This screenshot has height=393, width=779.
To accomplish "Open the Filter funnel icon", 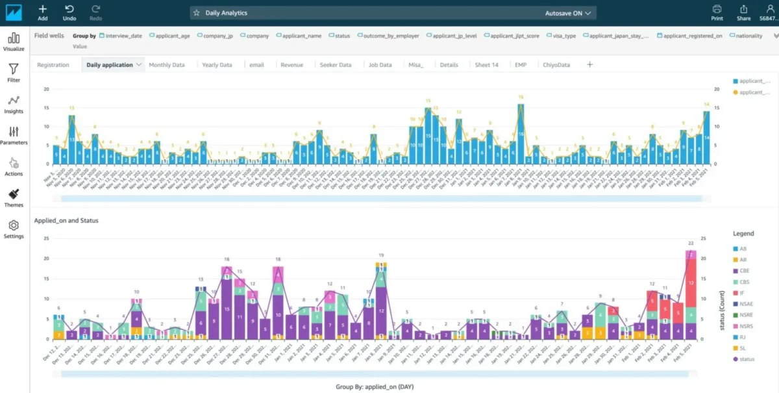I will 14,69.
